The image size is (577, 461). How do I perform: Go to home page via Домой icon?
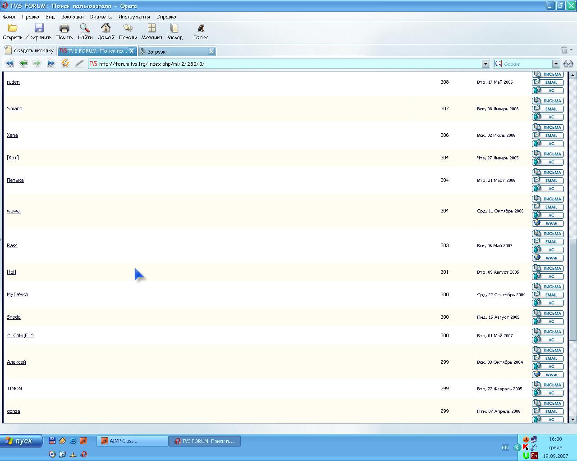pos(106,28)
